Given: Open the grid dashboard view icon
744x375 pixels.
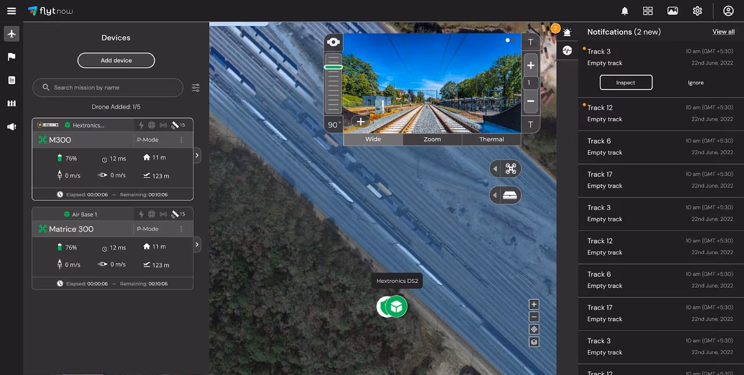Looking at the screenshot, I should click(648, 11).
